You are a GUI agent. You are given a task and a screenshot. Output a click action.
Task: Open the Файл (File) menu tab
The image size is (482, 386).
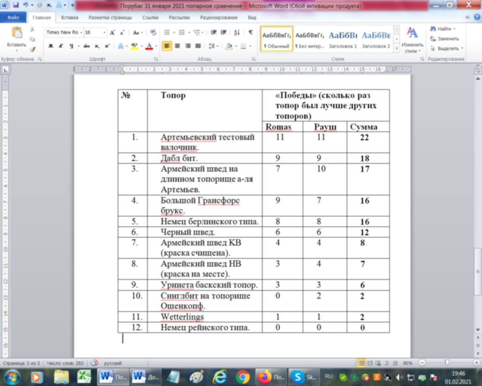[x=13, y=17]
